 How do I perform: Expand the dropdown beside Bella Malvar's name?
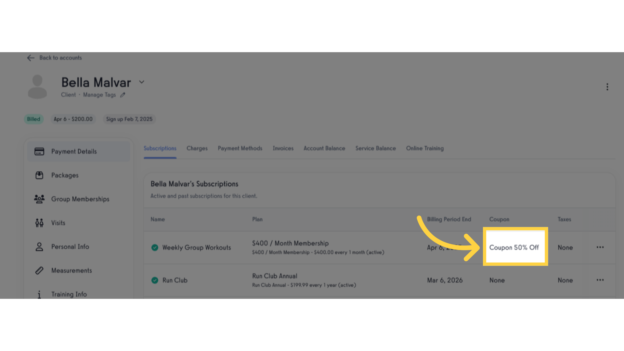(x=142, y=82)
